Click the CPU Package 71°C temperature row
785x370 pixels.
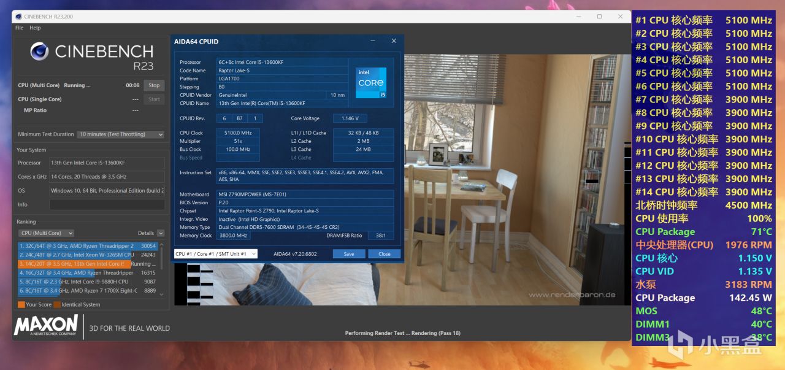tap(703, 232)
